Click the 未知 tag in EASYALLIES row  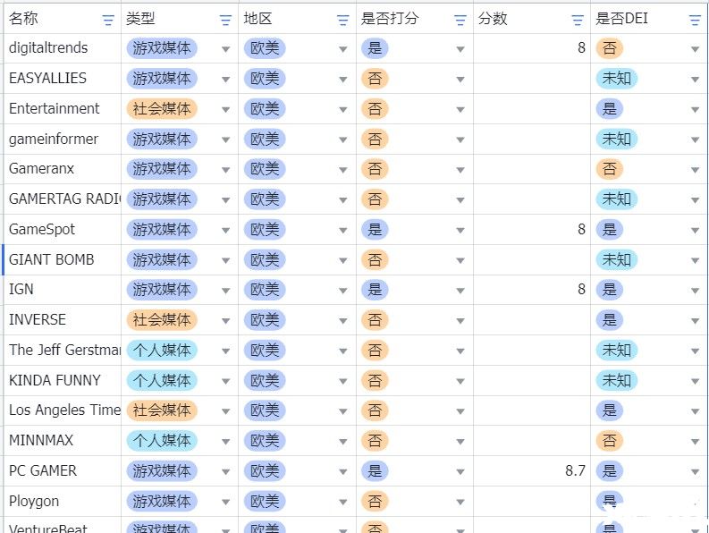click(x=616, y=79)
